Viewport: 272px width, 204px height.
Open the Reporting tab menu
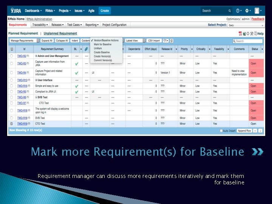tap(92, 25)
